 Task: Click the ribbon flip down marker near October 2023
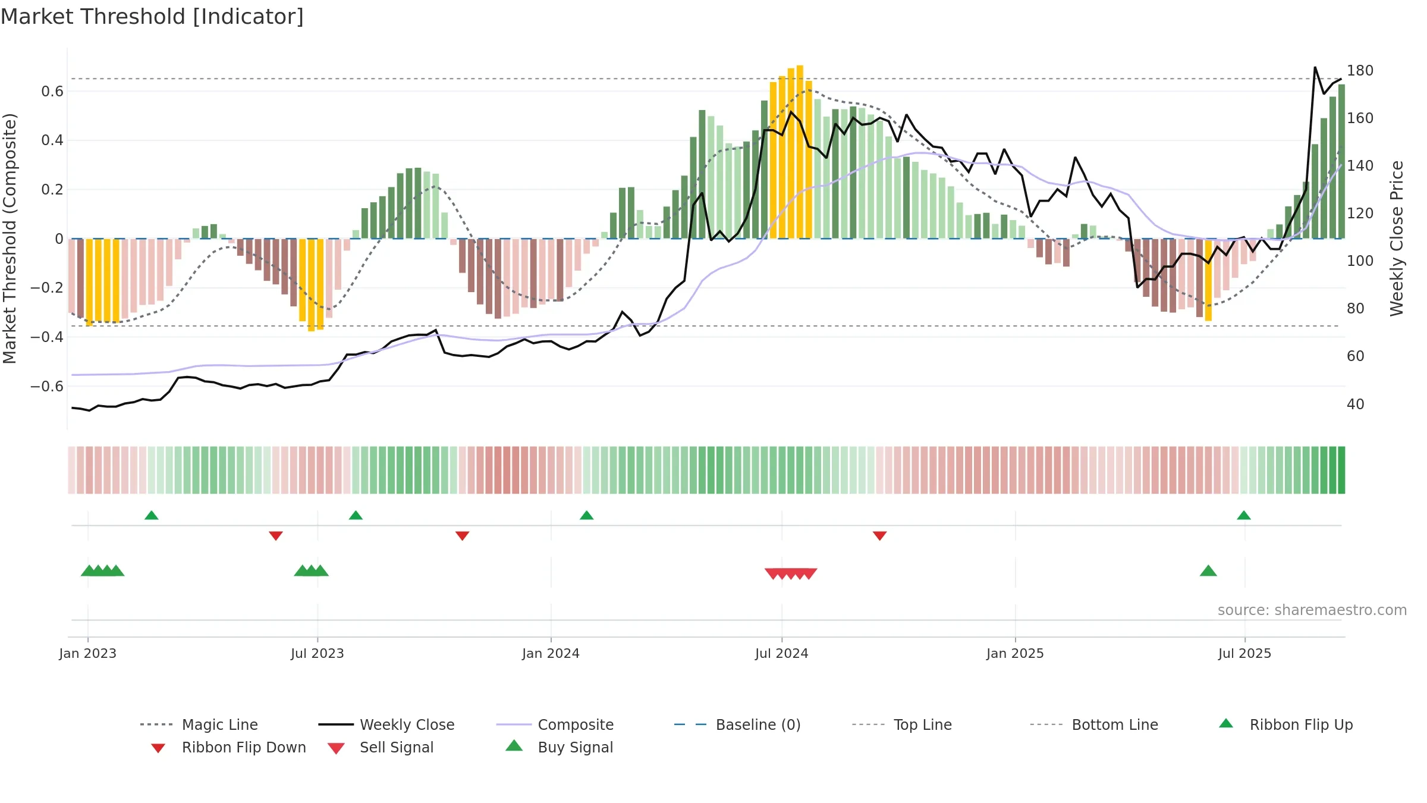(x=463, y=536)
